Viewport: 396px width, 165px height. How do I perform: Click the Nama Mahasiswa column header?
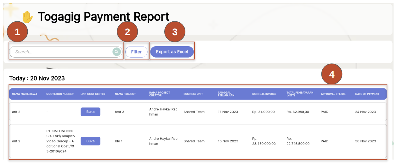point(25,94)
